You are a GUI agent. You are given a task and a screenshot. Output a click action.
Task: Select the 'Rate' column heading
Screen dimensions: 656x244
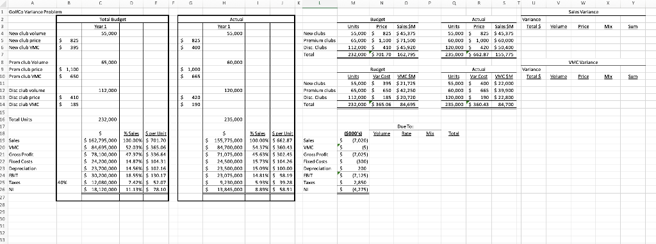[x=405, y=133]
